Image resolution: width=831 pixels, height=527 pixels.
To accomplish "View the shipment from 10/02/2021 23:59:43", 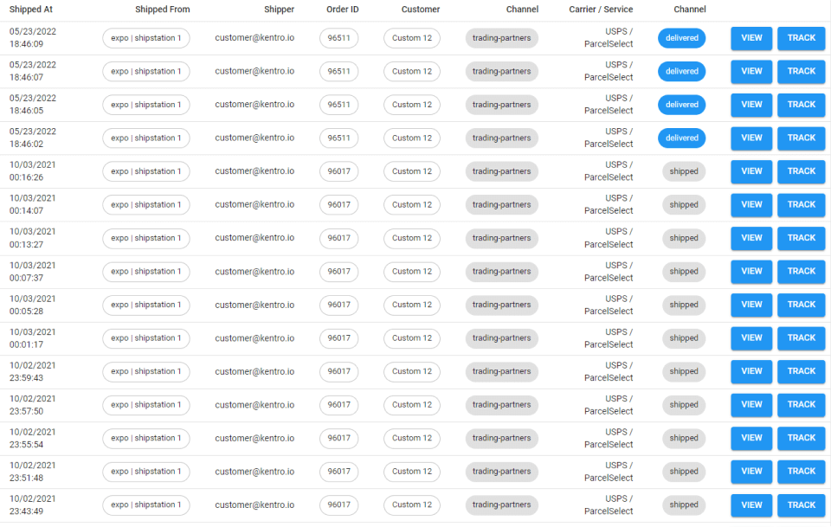I will pyautogui.click(x=751, y=372).
